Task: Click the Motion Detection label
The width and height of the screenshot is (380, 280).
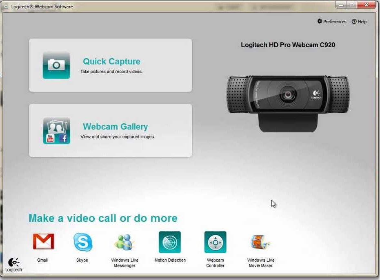Action: [x=170, y=260]
